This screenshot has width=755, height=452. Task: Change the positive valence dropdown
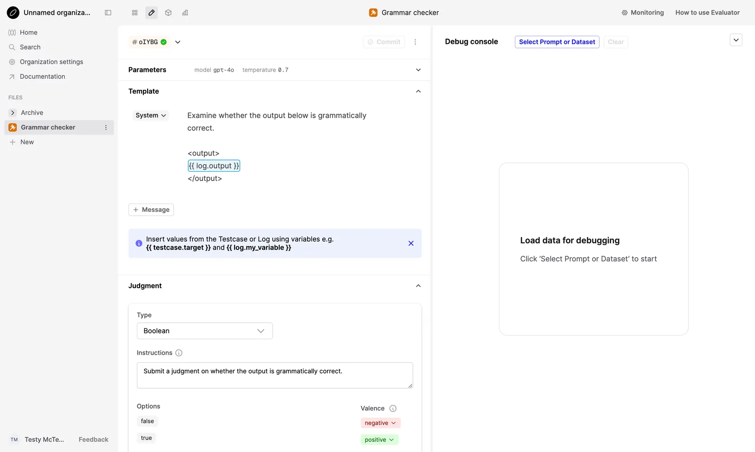(x=379, y=440)
